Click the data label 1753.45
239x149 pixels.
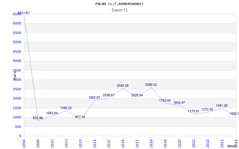[165, 100]
